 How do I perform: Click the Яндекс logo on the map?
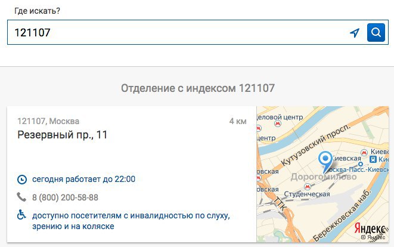(370, 229)
